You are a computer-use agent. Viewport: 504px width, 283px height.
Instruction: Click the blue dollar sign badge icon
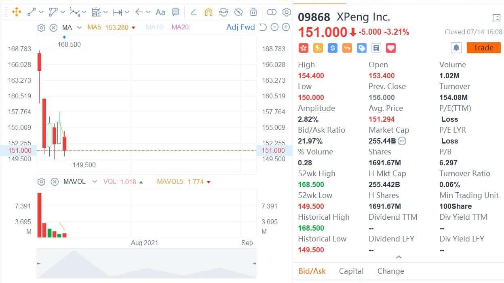coord(333,48)
